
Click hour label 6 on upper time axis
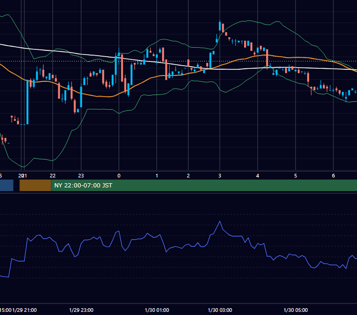click(x=333, y=176)
